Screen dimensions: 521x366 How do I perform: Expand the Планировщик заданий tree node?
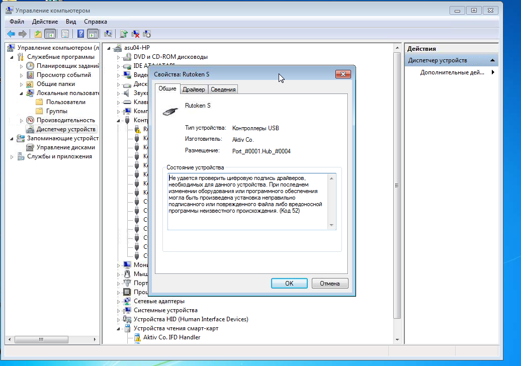tap(21, 66)
